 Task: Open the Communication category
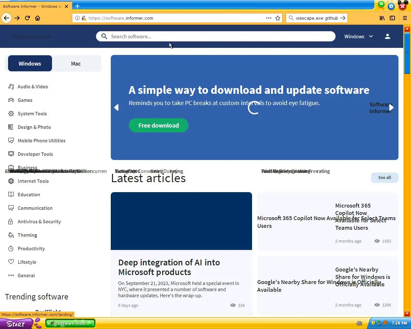tap(31, 208)
